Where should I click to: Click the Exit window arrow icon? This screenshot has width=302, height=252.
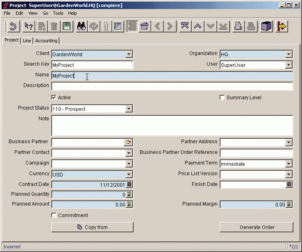pos(282,27)
